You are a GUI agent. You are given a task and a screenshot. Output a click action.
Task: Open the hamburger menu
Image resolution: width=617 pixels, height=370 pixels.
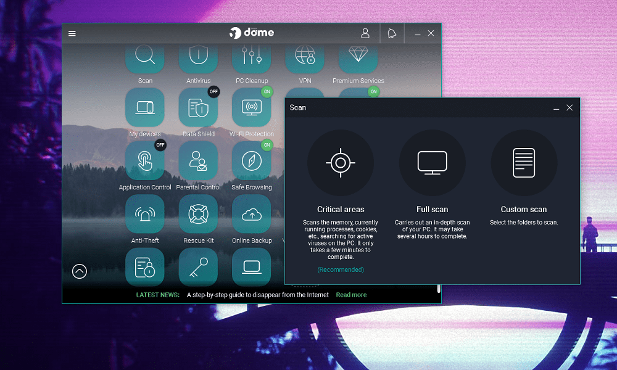click(x=72, y=33)
